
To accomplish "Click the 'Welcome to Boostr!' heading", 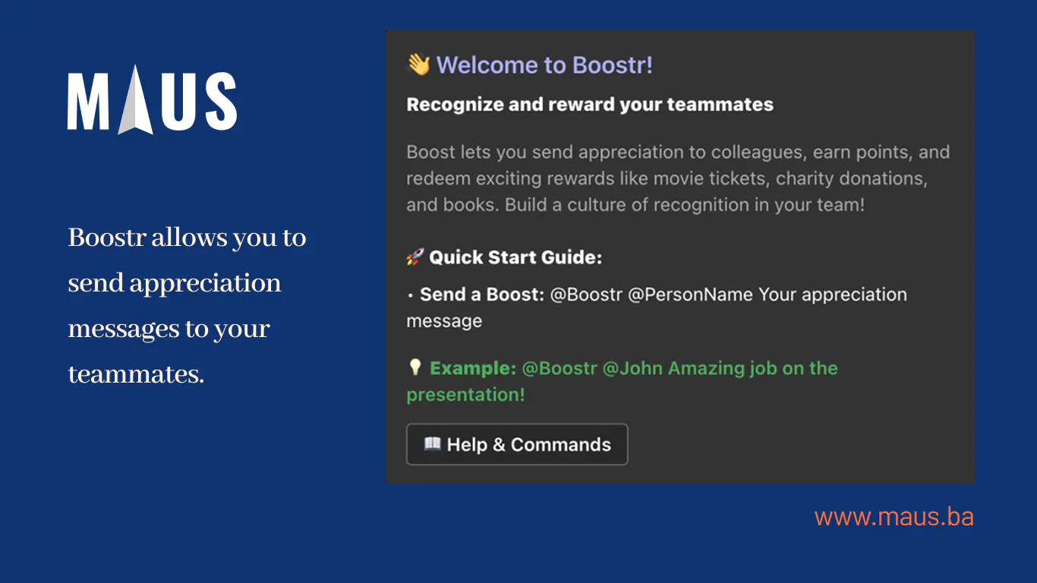I will (544, 65).
